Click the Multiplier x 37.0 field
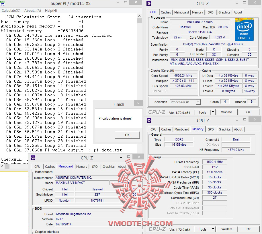 tap(183, 81)
